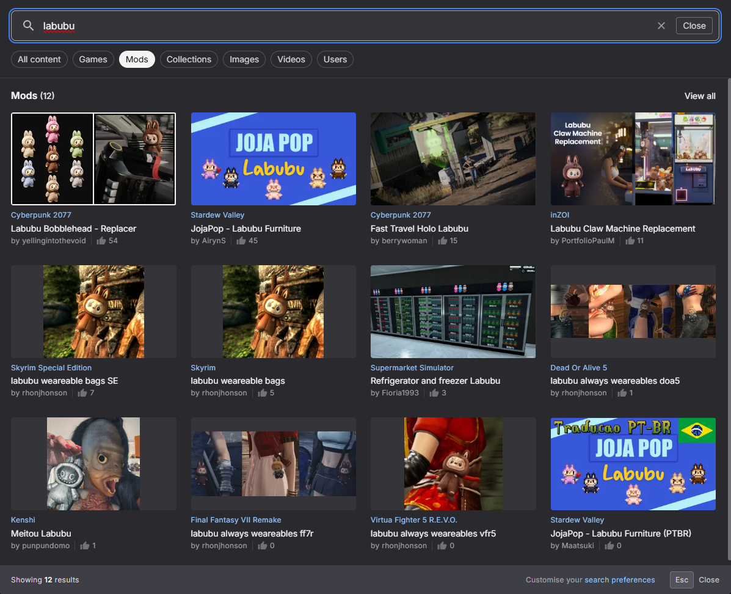Click thumbs-up icon for Fast Travel Holo Labubu

[442, 241]
